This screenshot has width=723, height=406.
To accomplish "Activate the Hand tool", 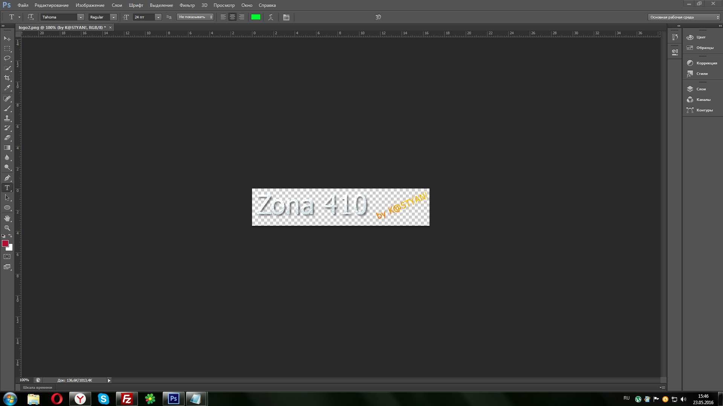I will coord(7,218).
